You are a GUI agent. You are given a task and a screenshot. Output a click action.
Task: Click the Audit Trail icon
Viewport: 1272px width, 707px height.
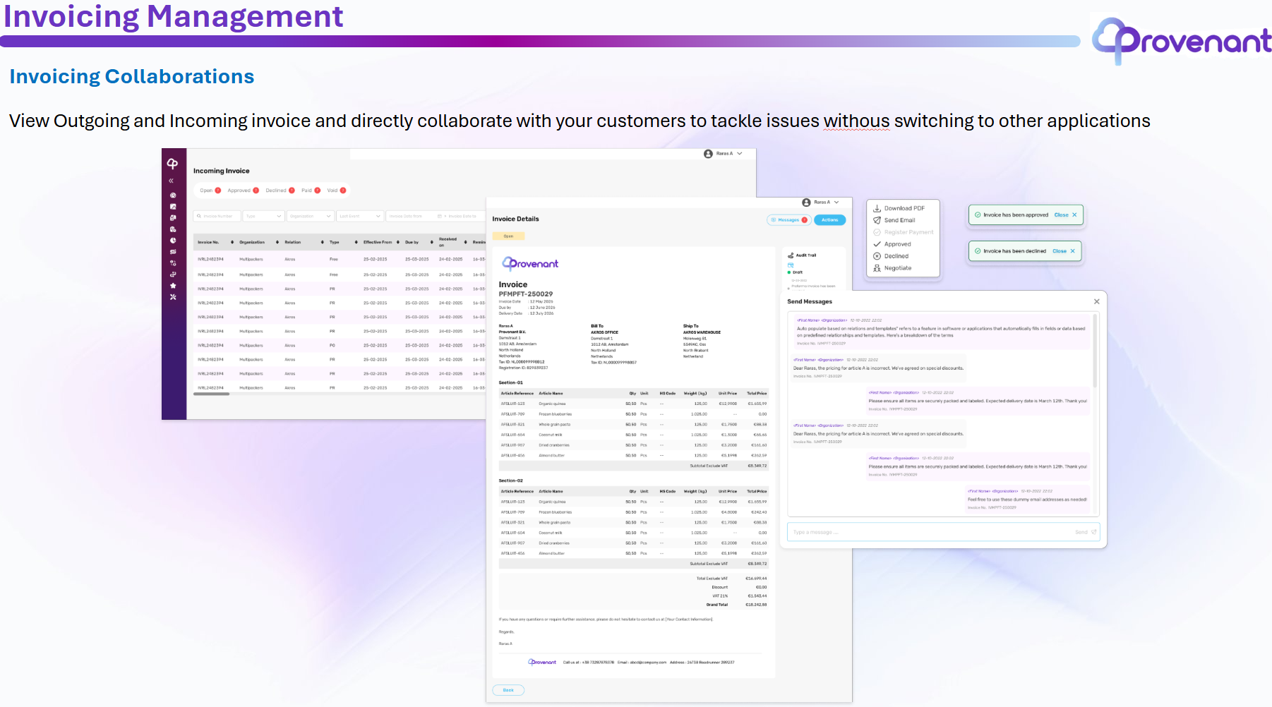[x=791, y=255]
